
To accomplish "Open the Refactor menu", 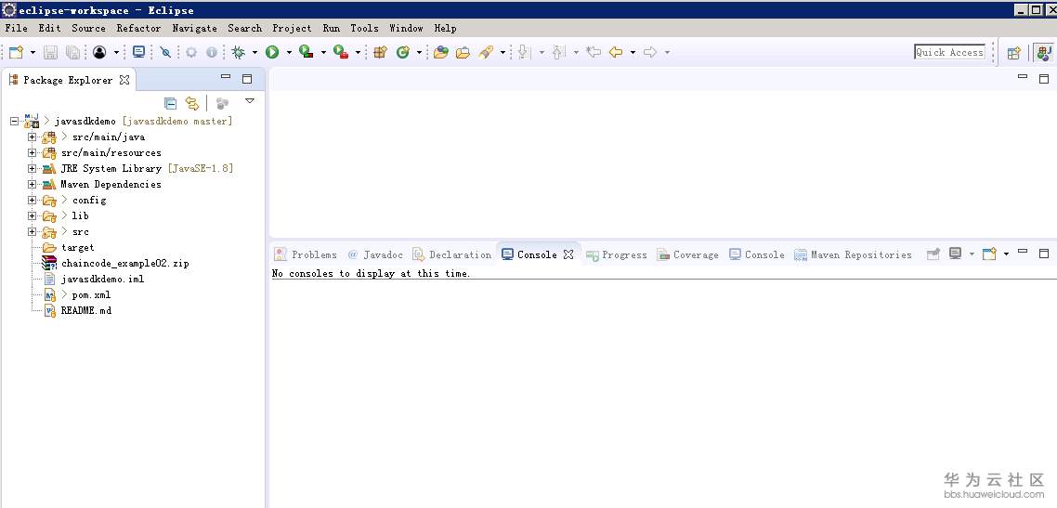I will [x=139, y=28].
